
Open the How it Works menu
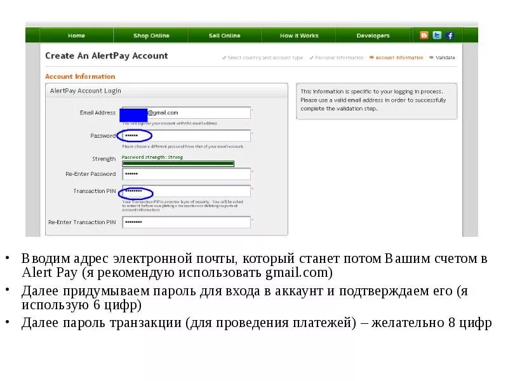[x=299, y=36]
